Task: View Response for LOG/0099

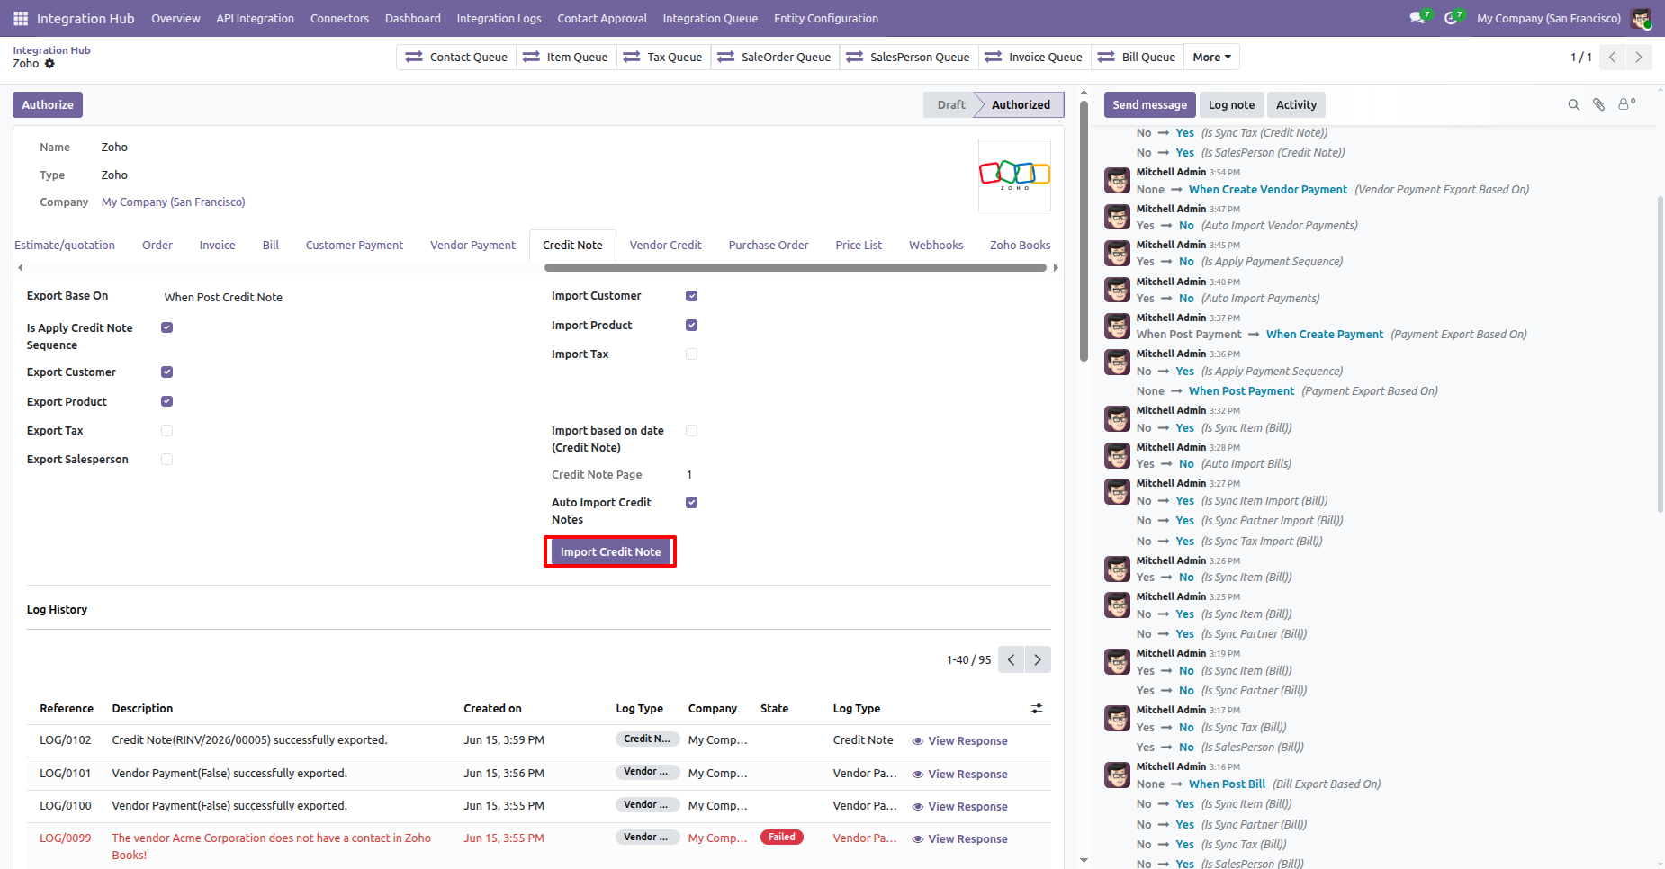Action: pyautogui.click(x=959, y=839)
